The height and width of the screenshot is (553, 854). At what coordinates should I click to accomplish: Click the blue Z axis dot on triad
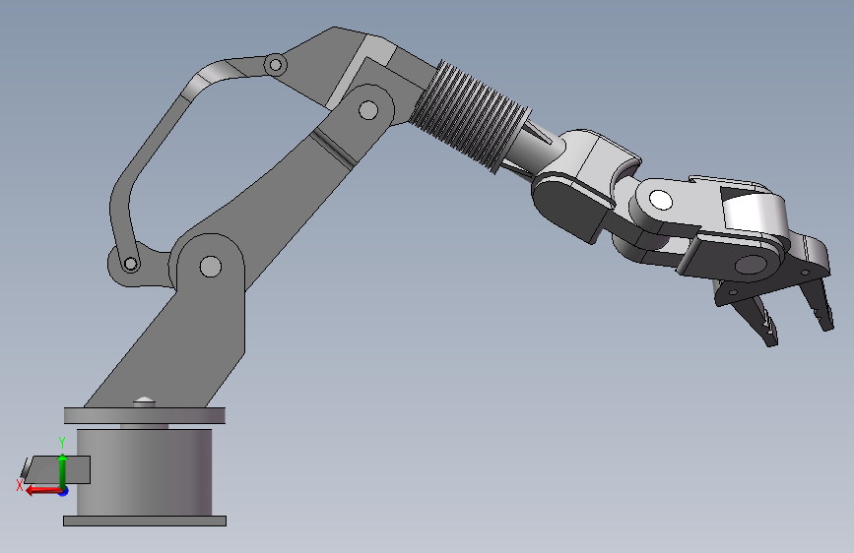[x=64, y=491]
